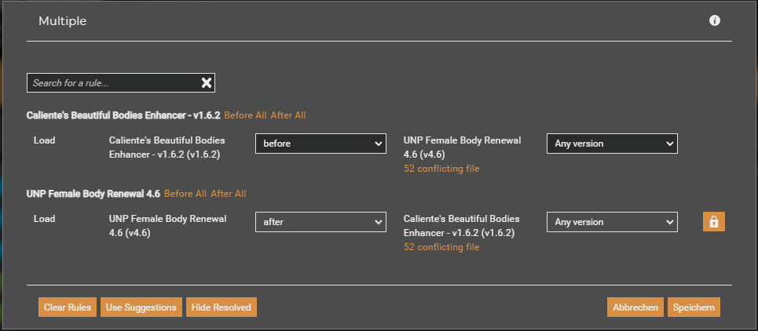Clear the rule search with the X icon
This screenshot has width=758, height=331.
pyautogui.click(x=207, y=83)
